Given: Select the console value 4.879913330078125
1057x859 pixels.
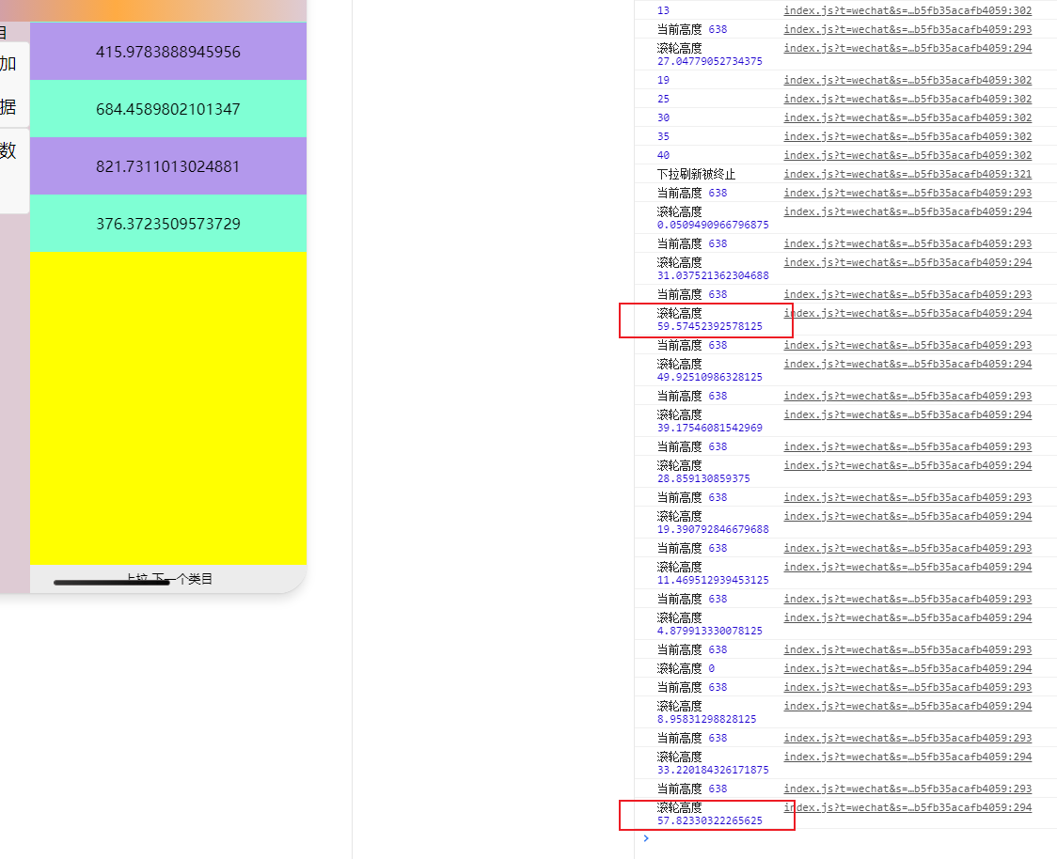Looking at the screenshot, I should 710,632.
